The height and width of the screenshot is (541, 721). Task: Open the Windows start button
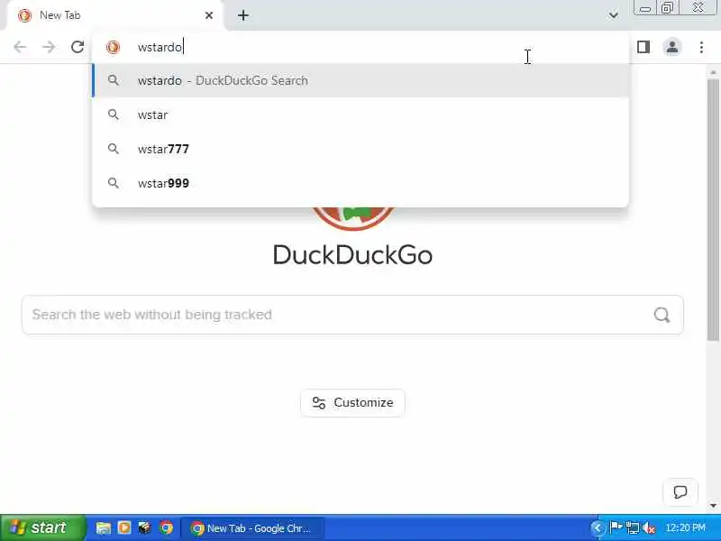[42, 527]
